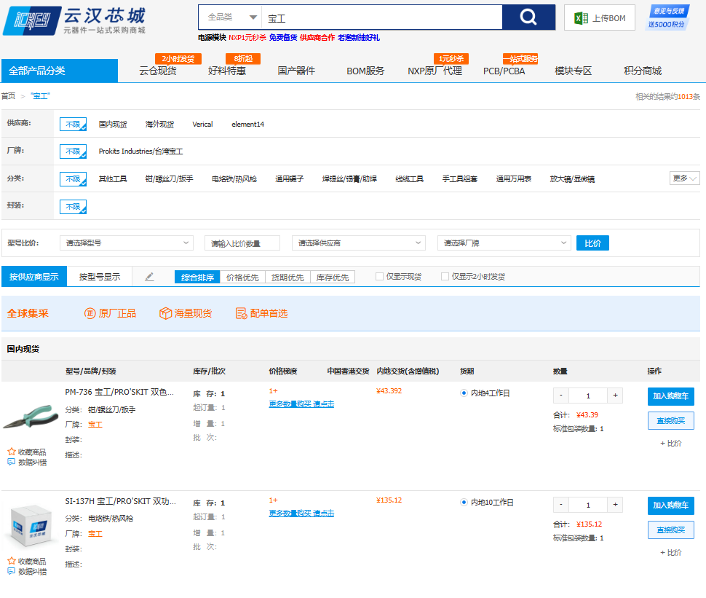The height and width of the screenshot is (598, 706).
Task: Open the 请选择型号 dropdown
Action: pos(127,243)
